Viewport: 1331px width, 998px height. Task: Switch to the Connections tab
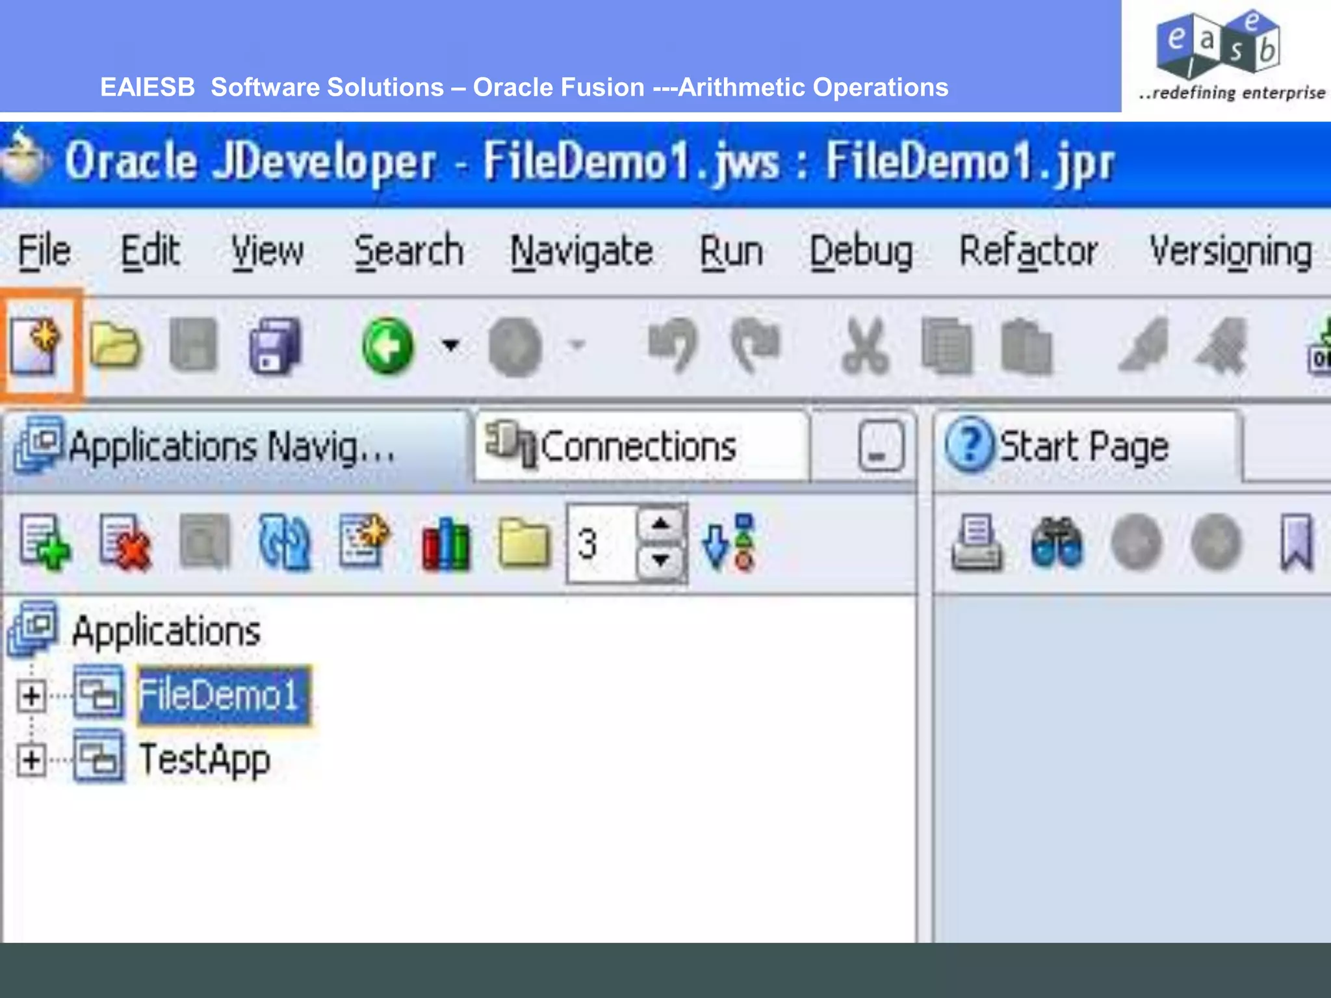click(640, 447)
